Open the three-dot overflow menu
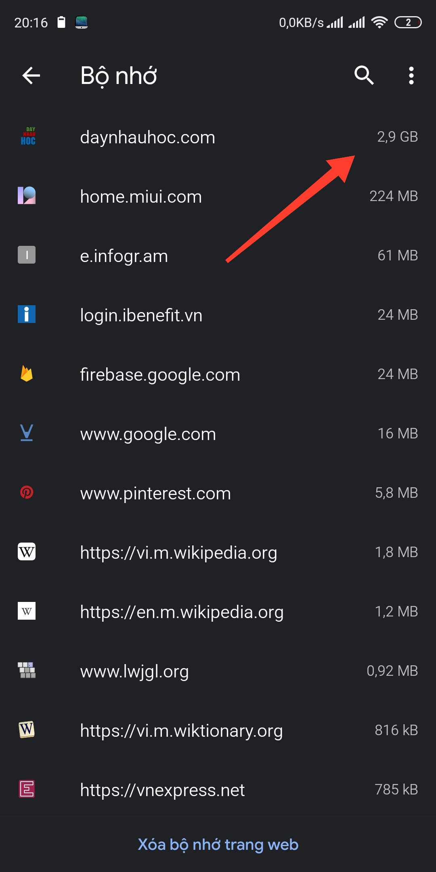The image size is (436, 872). click(x=411, y=75)
